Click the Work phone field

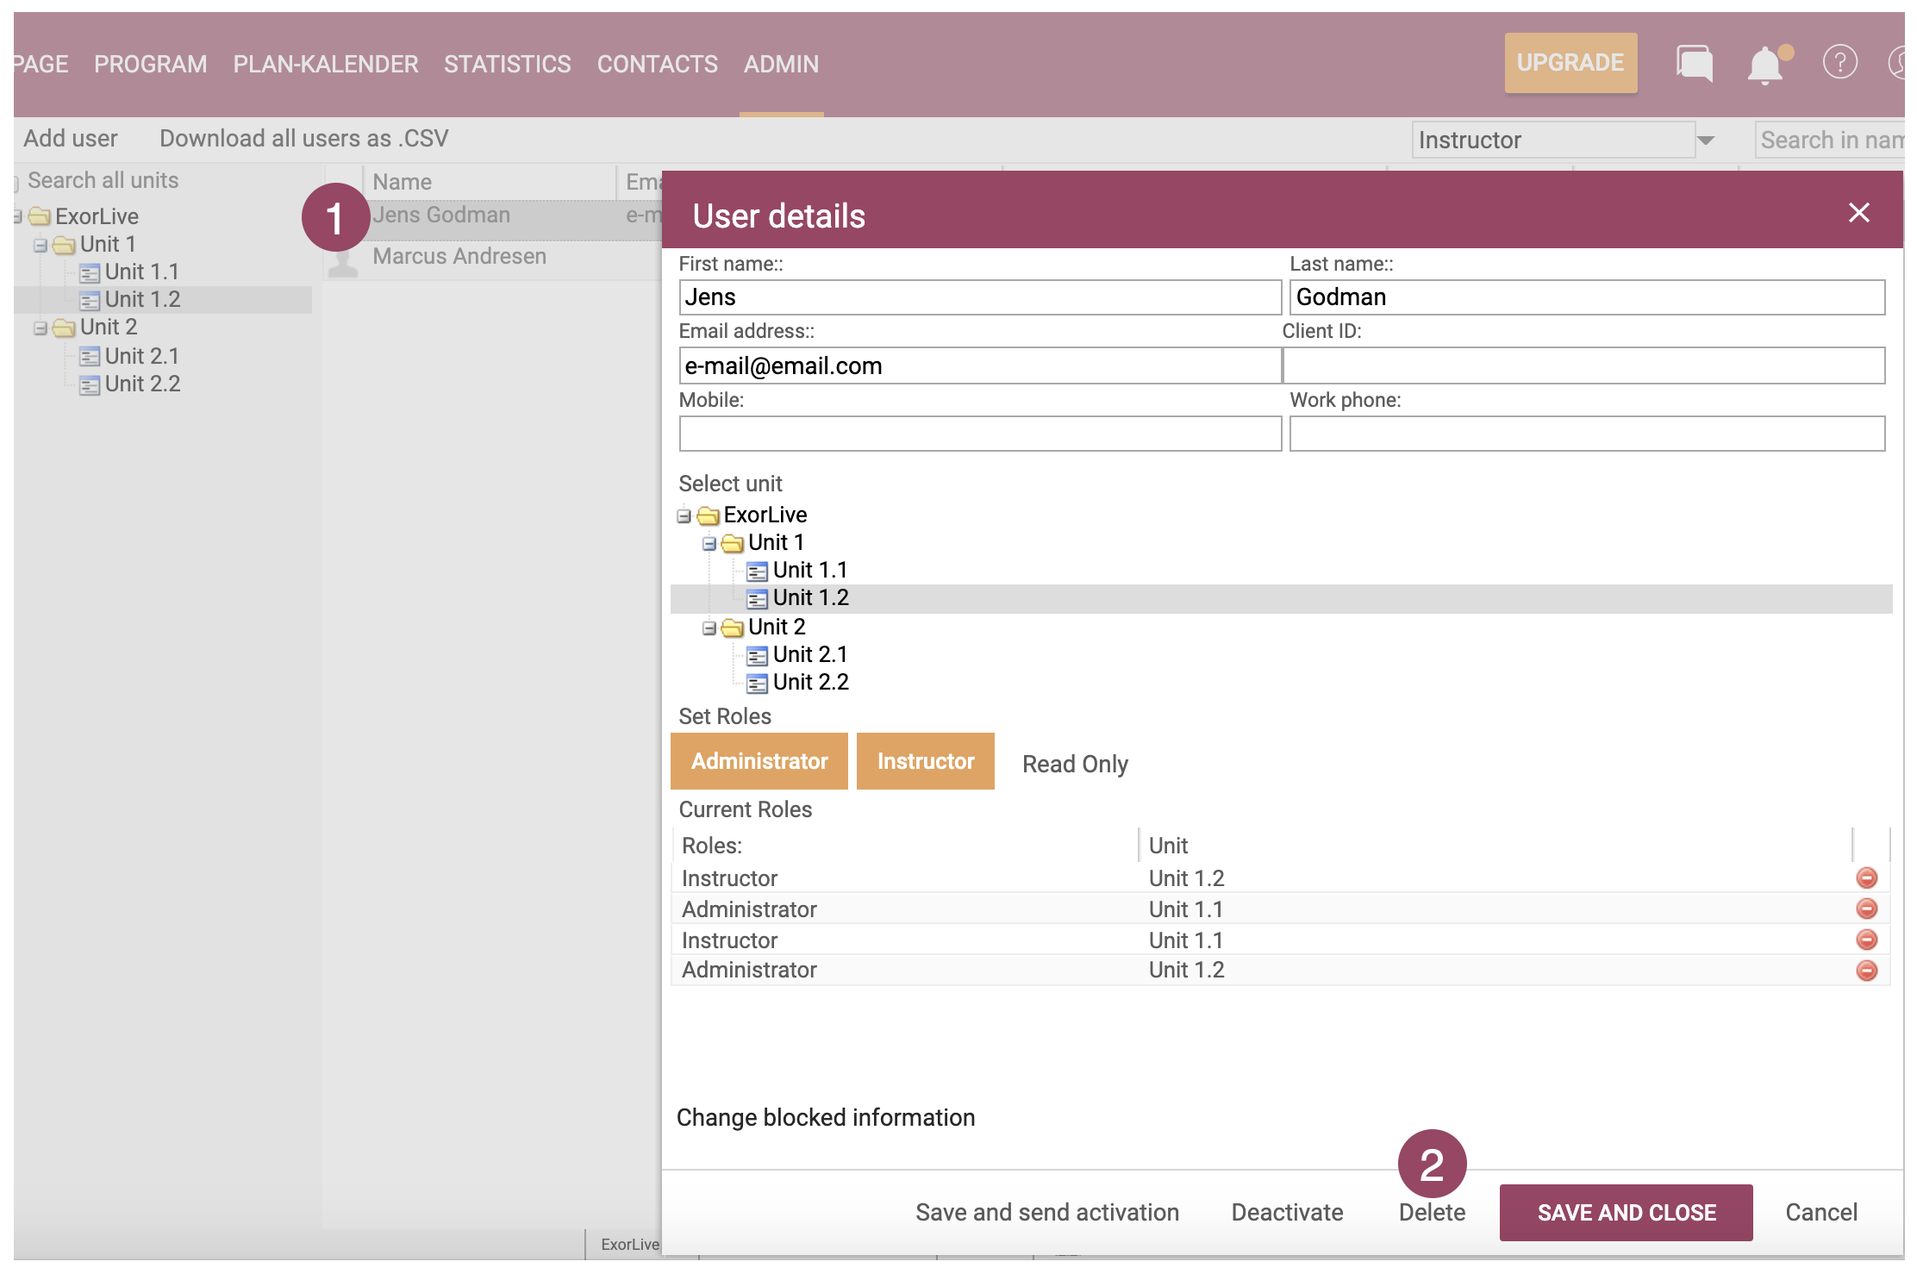1588,434
